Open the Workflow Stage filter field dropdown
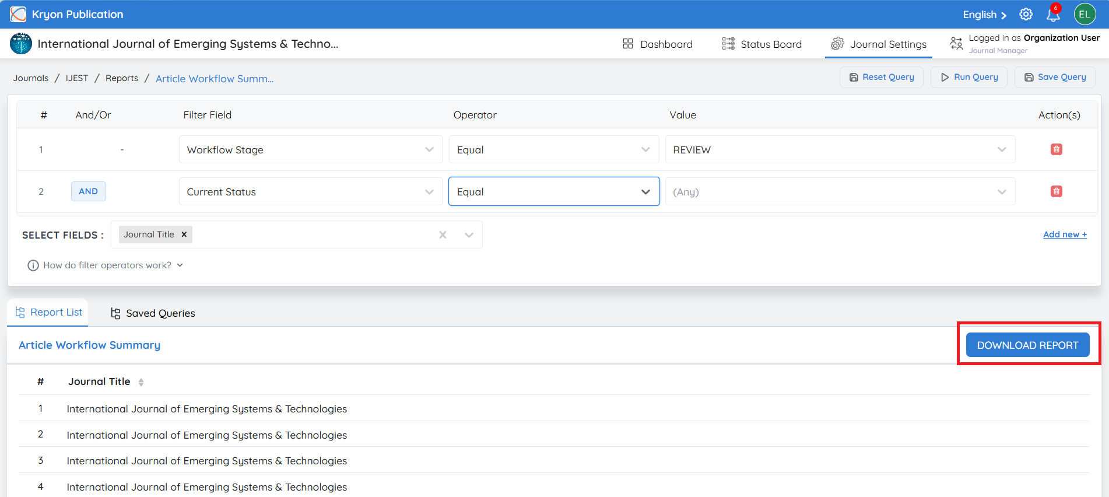 click(x=311, y=149)
